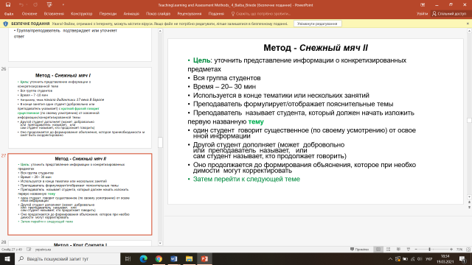
Task: Switch to the Анімація tab
Action: pos(131,14)
